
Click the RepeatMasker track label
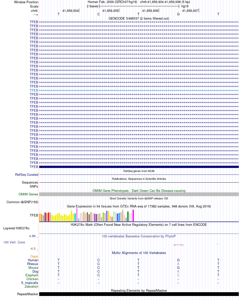point(28,294)
